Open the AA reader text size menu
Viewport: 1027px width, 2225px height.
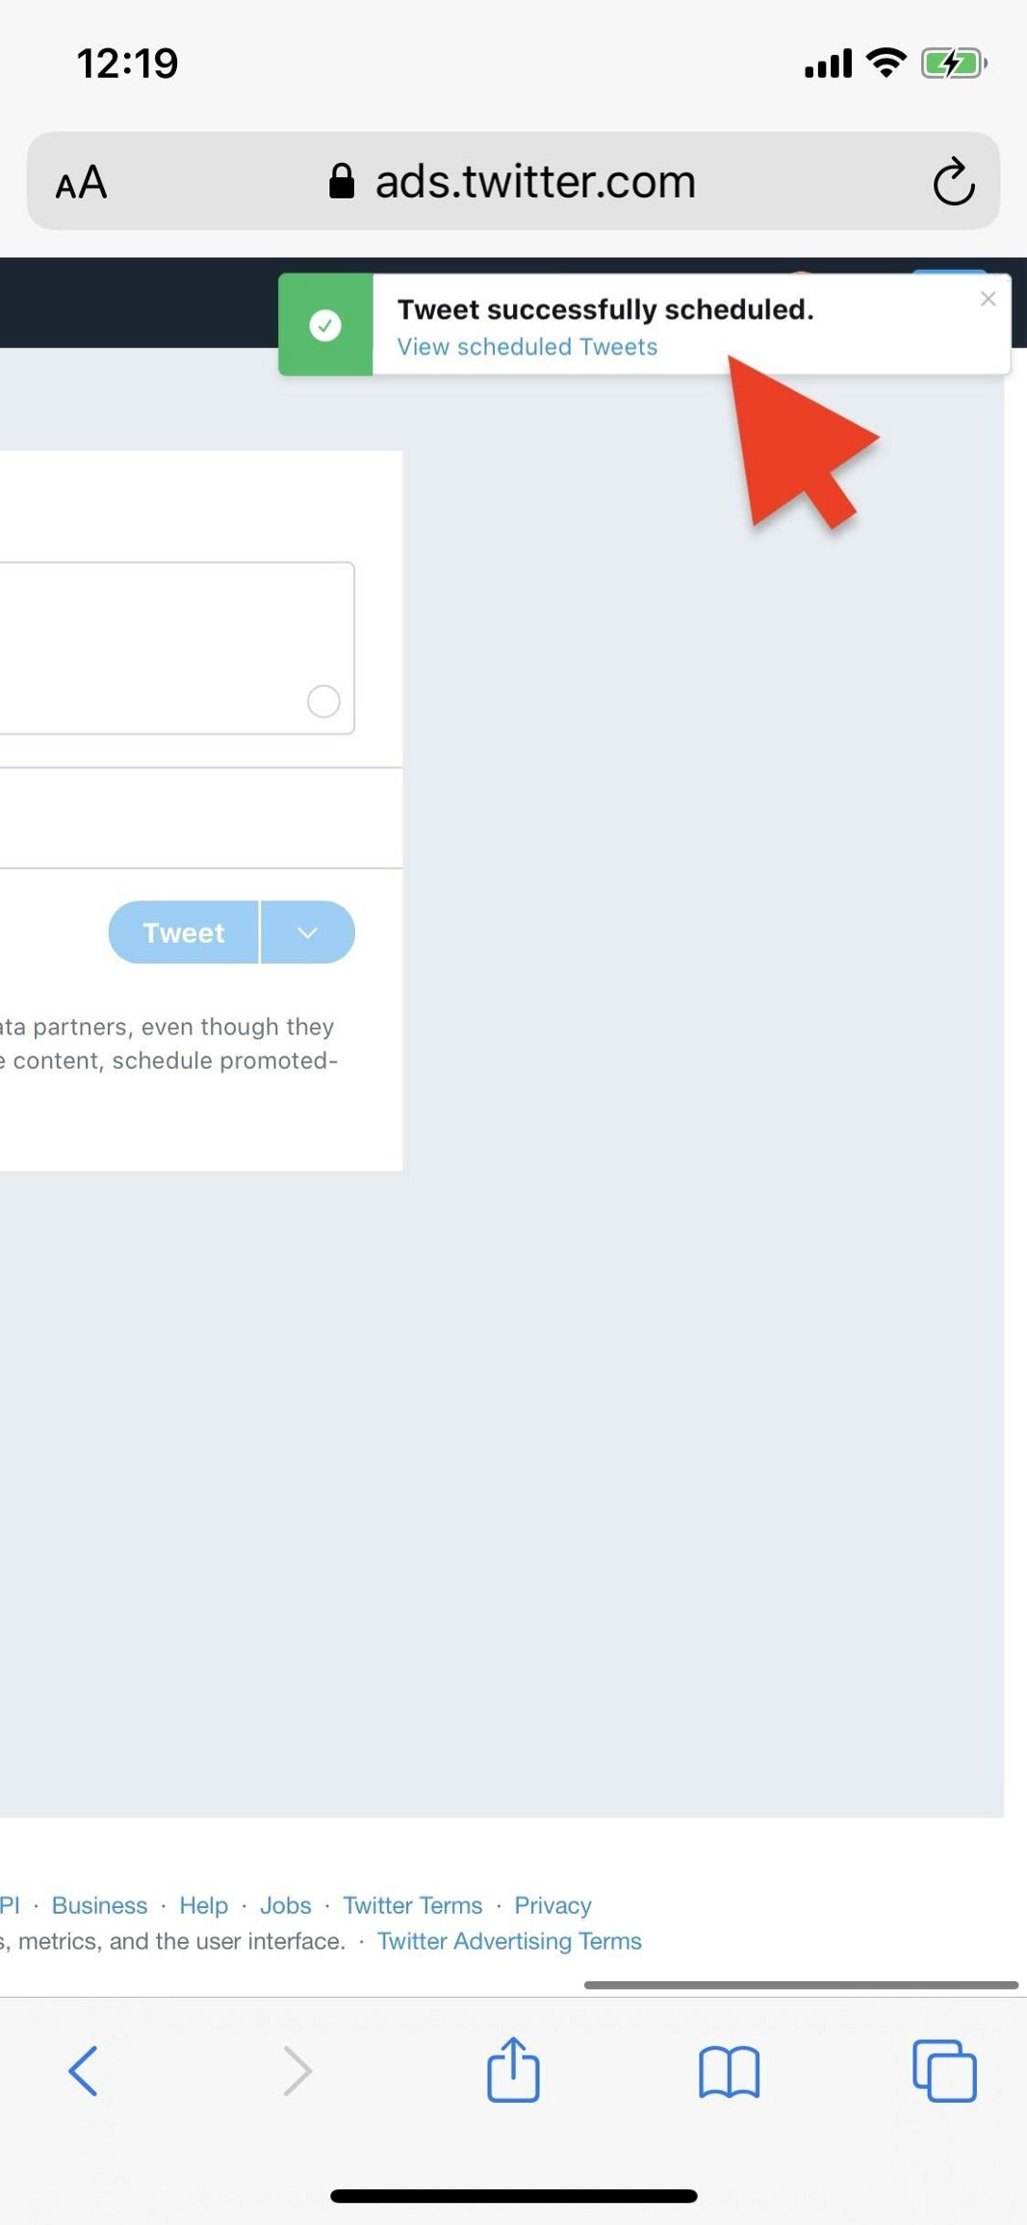[81, 182]
